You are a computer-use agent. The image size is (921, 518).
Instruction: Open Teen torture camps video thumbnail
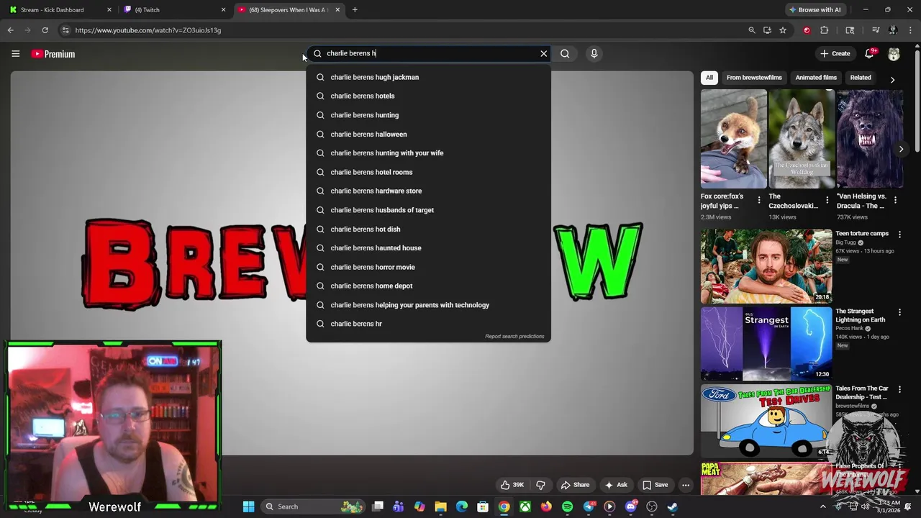(x=766, y=266)
